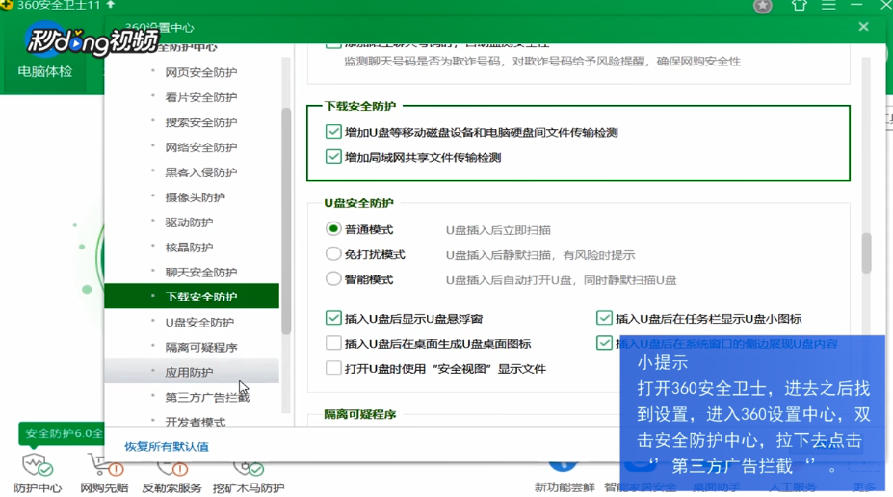
Task: Close the 360设置中心 dialog
Action: click(863, 27)
